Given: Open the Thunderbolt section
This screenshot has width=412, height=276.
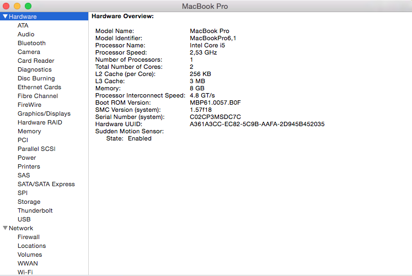Looking at the screenshot, I should 35,210.
